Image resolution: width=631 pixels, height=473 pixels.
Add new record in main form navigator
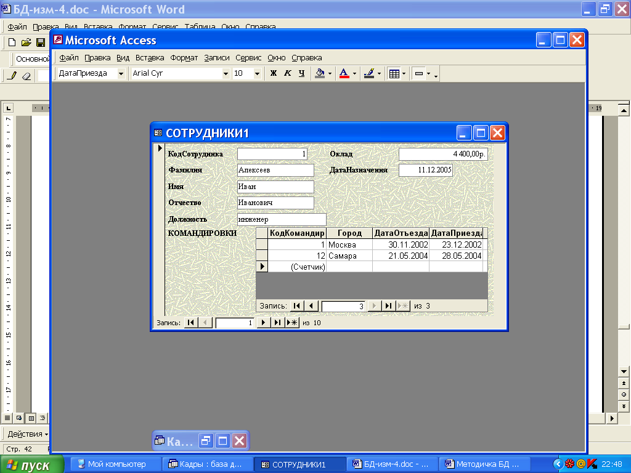pyautogui.click(x=292, y=322)
